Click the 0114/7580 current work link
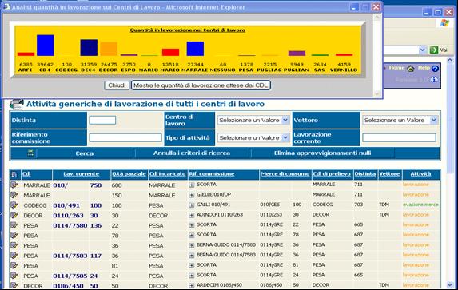 click(x=70, y=225)
